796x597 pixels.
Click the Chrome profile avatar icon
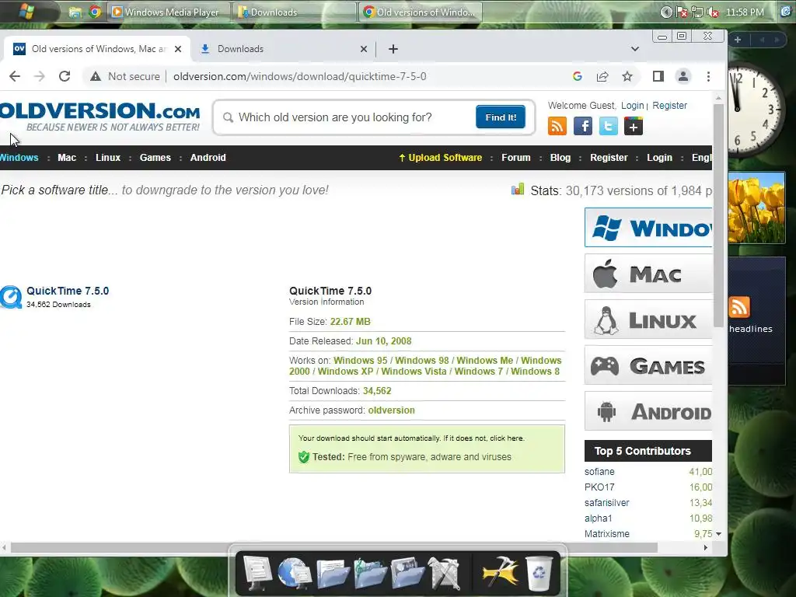683,76
